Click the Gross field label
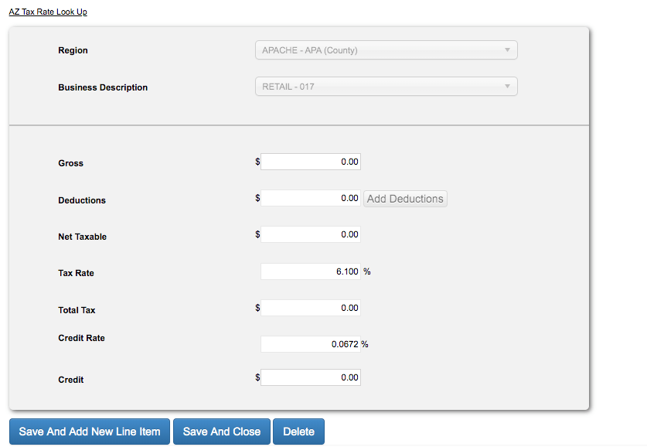 click(70, 163)
